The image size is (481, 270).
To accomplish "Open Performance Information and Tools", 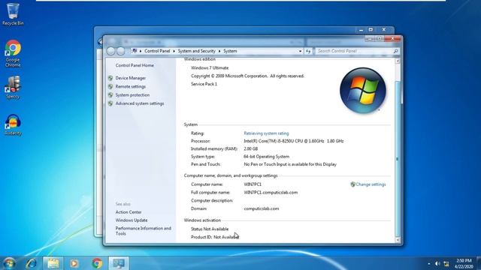I will coord(143,231).
